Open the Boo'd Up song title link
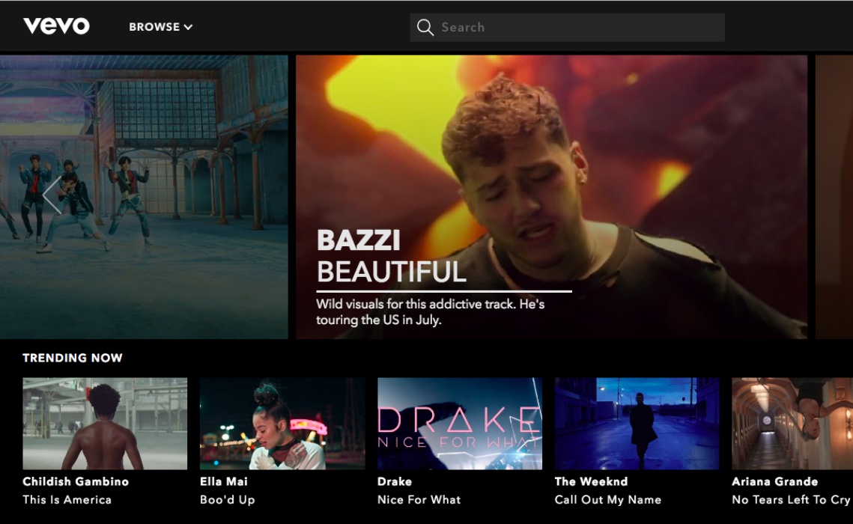Image resolution: width=853 pixels, height=524 pixels. pyautogui.click(x=228, y=499)
